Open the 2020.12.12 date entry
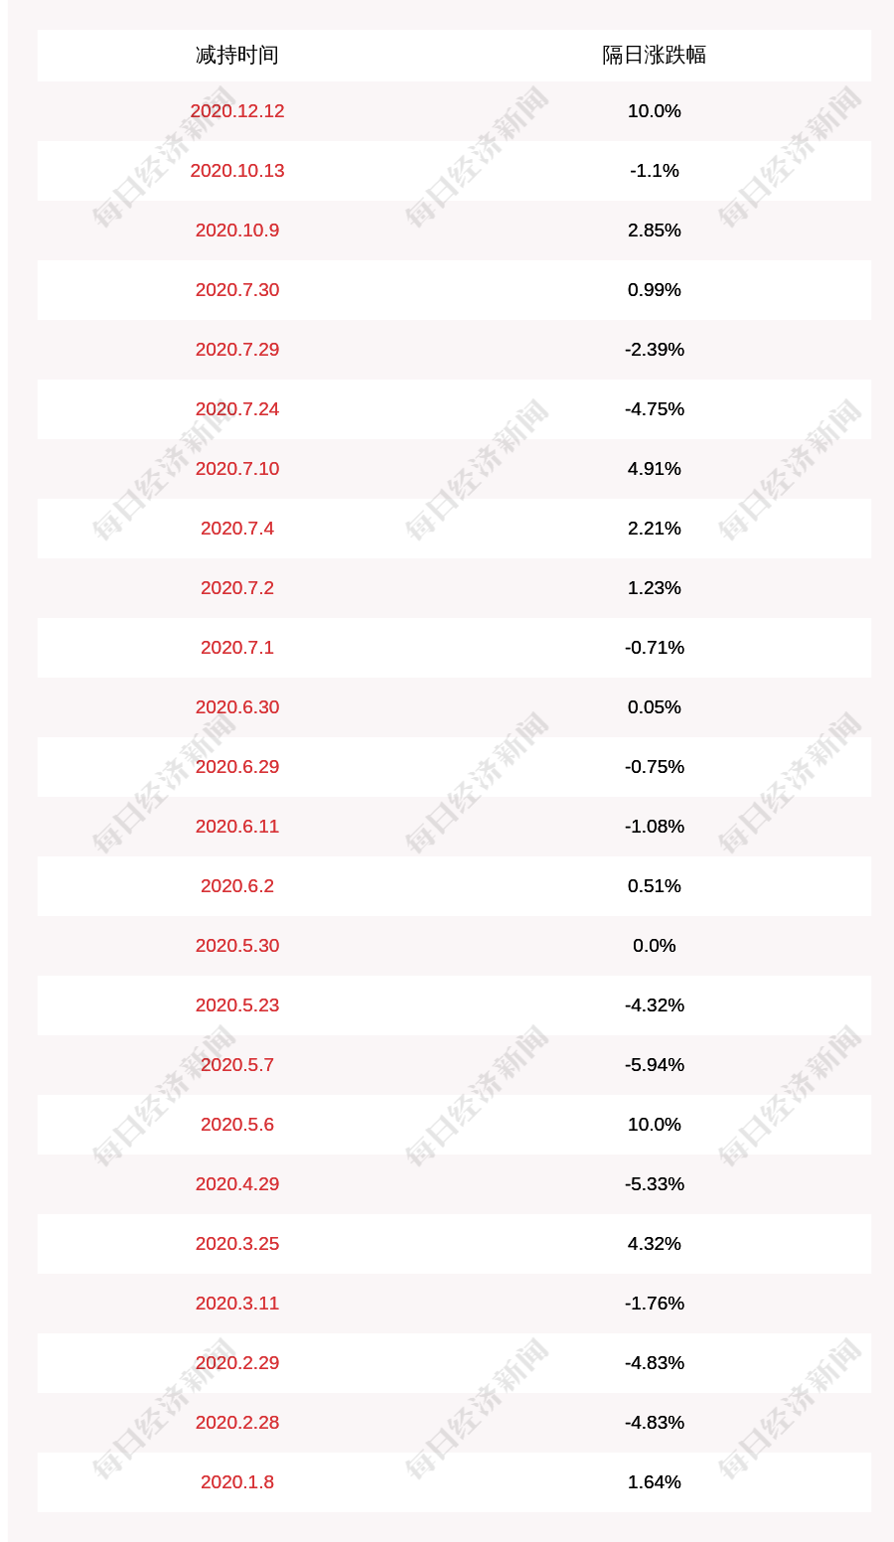 coord(236,110)
